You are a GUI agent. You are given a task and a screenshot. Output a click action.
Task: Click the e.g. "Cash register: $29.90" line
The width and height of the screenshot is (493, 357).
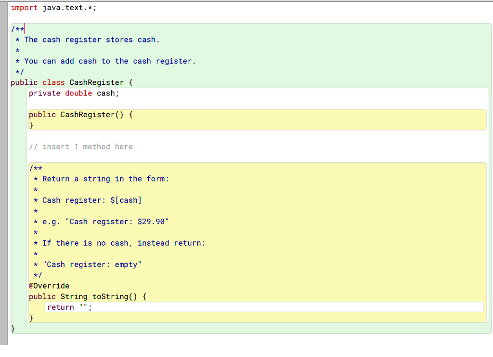coord(105,222)
